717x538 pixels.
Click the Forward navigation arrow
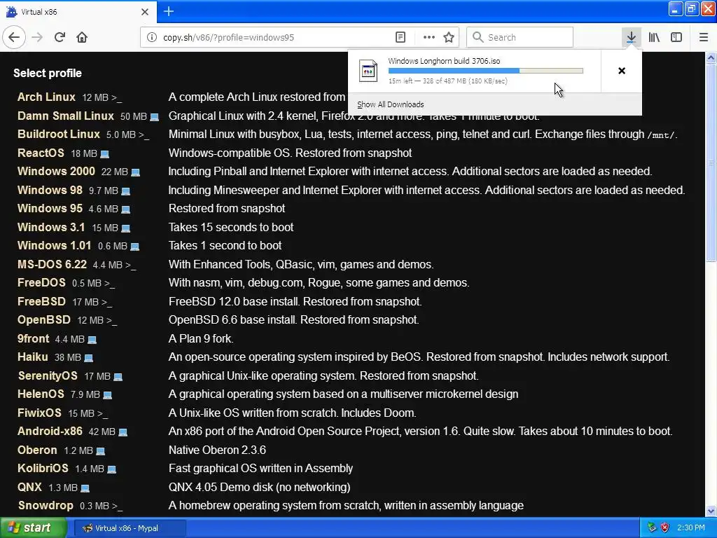[37, 37]
